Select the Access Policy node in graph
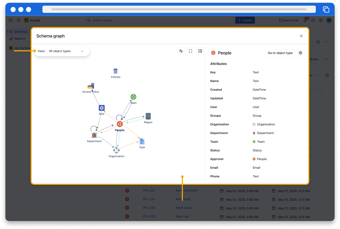Screen dimensions: 340x229 pos(91,86)
